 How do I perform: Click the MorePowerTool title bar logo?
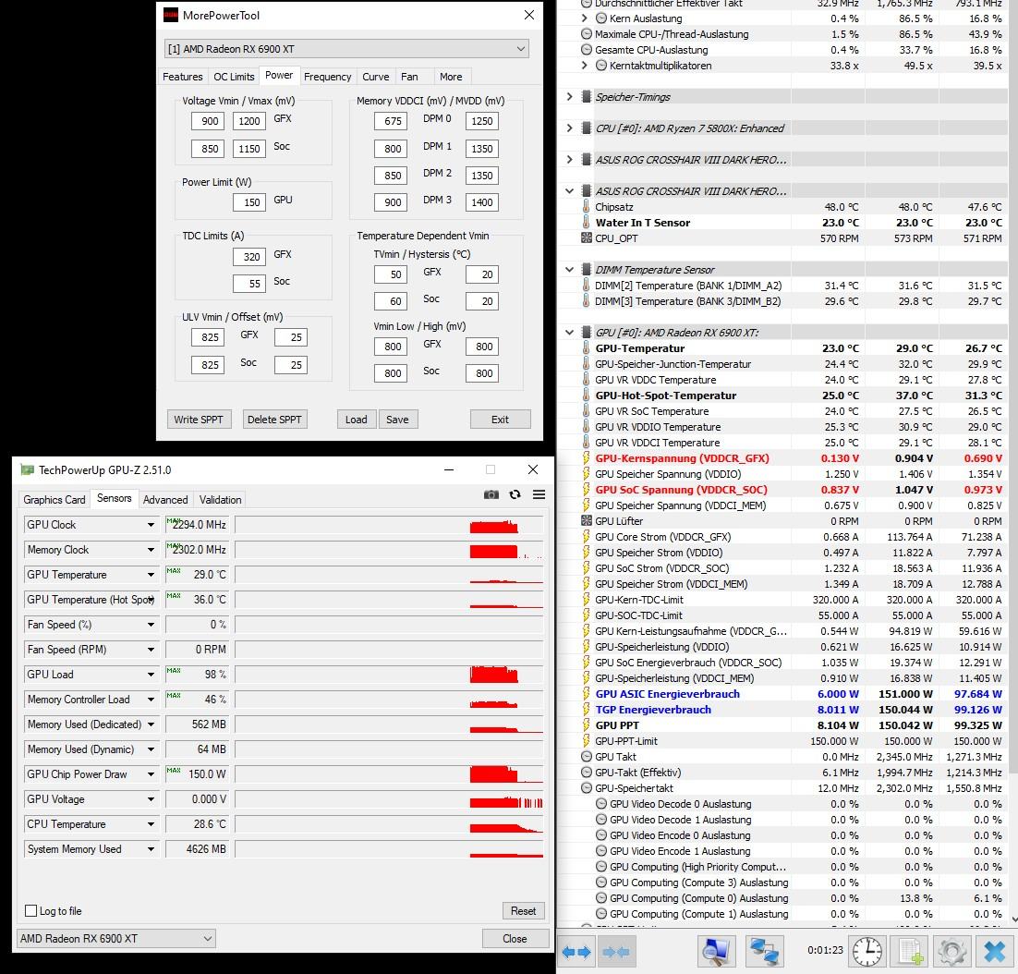[x=171, y=15]
